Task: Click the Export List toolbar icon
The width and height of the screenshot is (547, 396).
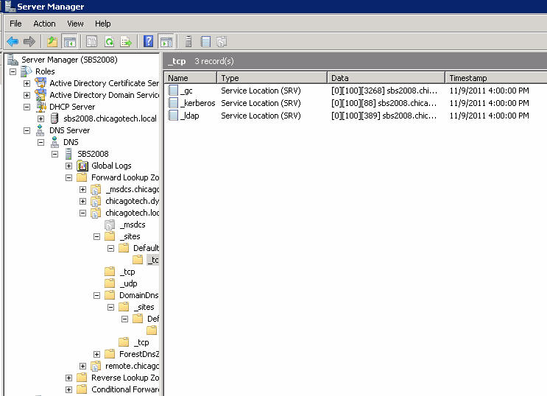Action: pyautogui.click(x=126, y=41)
